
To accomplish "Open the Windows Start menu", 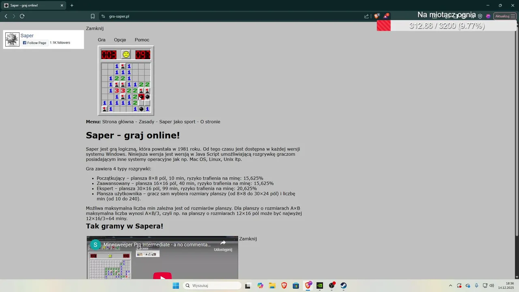I will [x=176, y=286].
